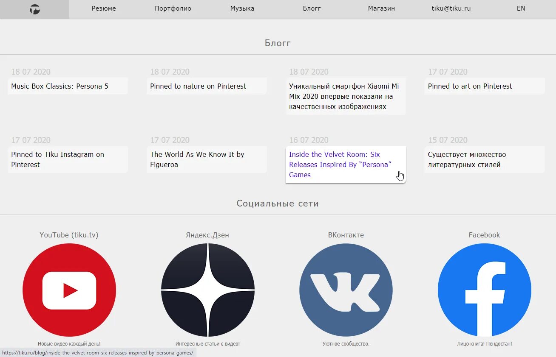Switch language to EN

[x=521, y=8]
